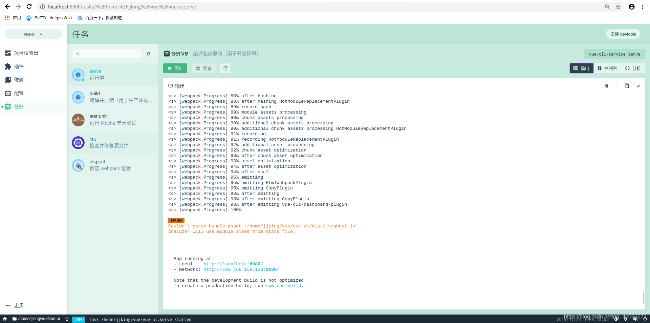
Task: Expand the 更多 more menu
Action: click(x=15, y=305)
